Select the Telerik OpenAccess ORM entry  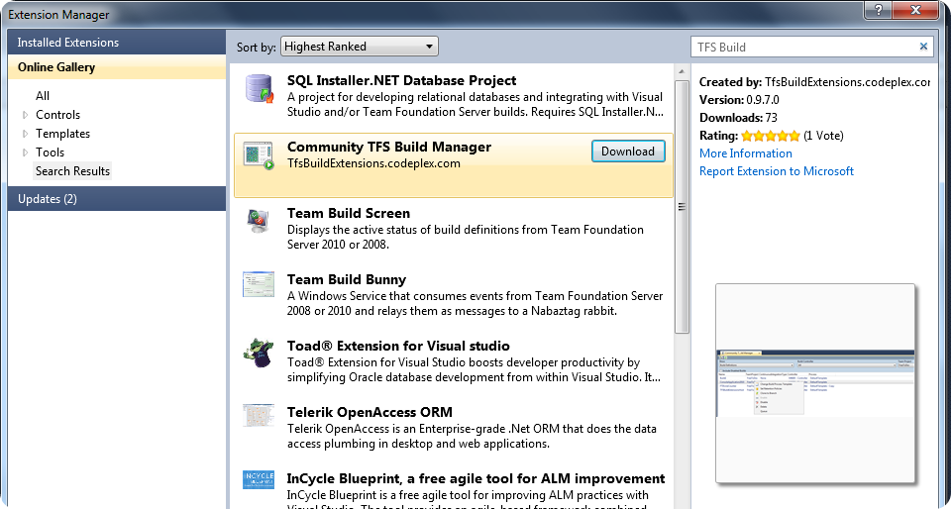click(x=454, y=428)
